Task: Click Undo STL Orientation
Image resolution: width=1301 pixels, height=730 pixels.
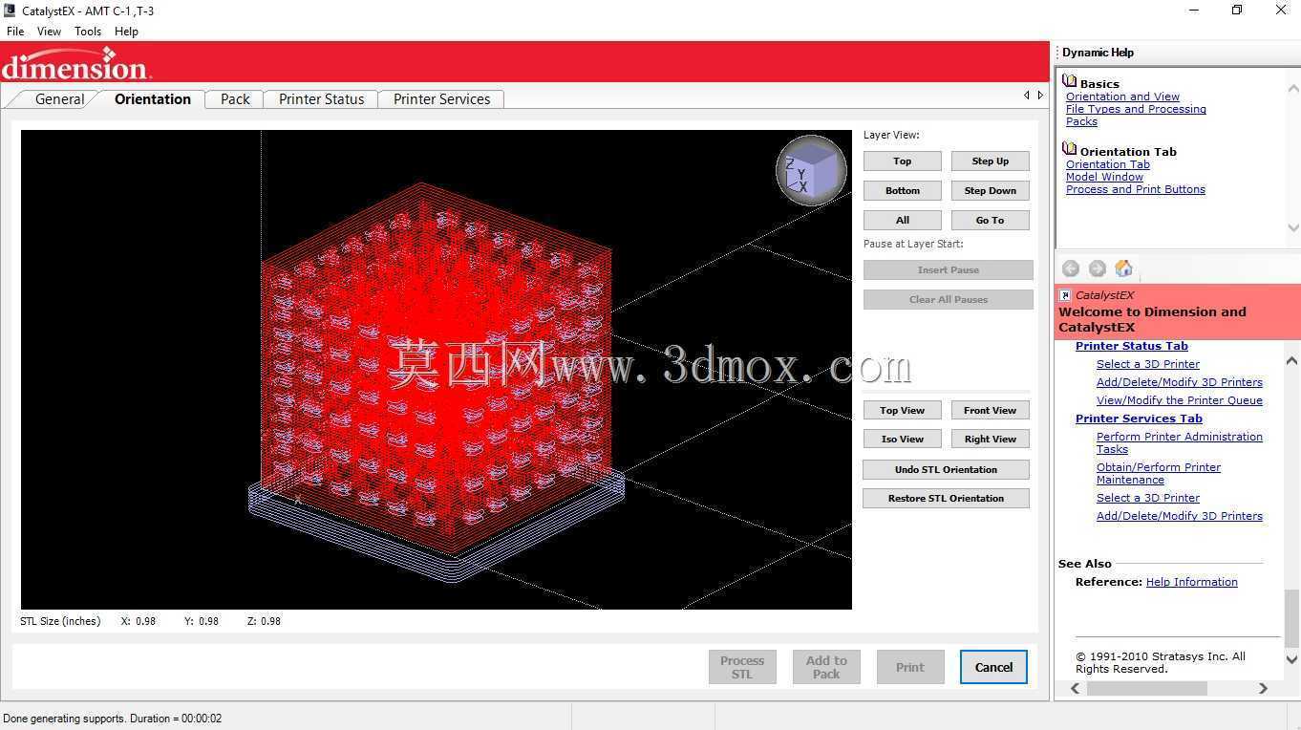Action: point(946,470)
